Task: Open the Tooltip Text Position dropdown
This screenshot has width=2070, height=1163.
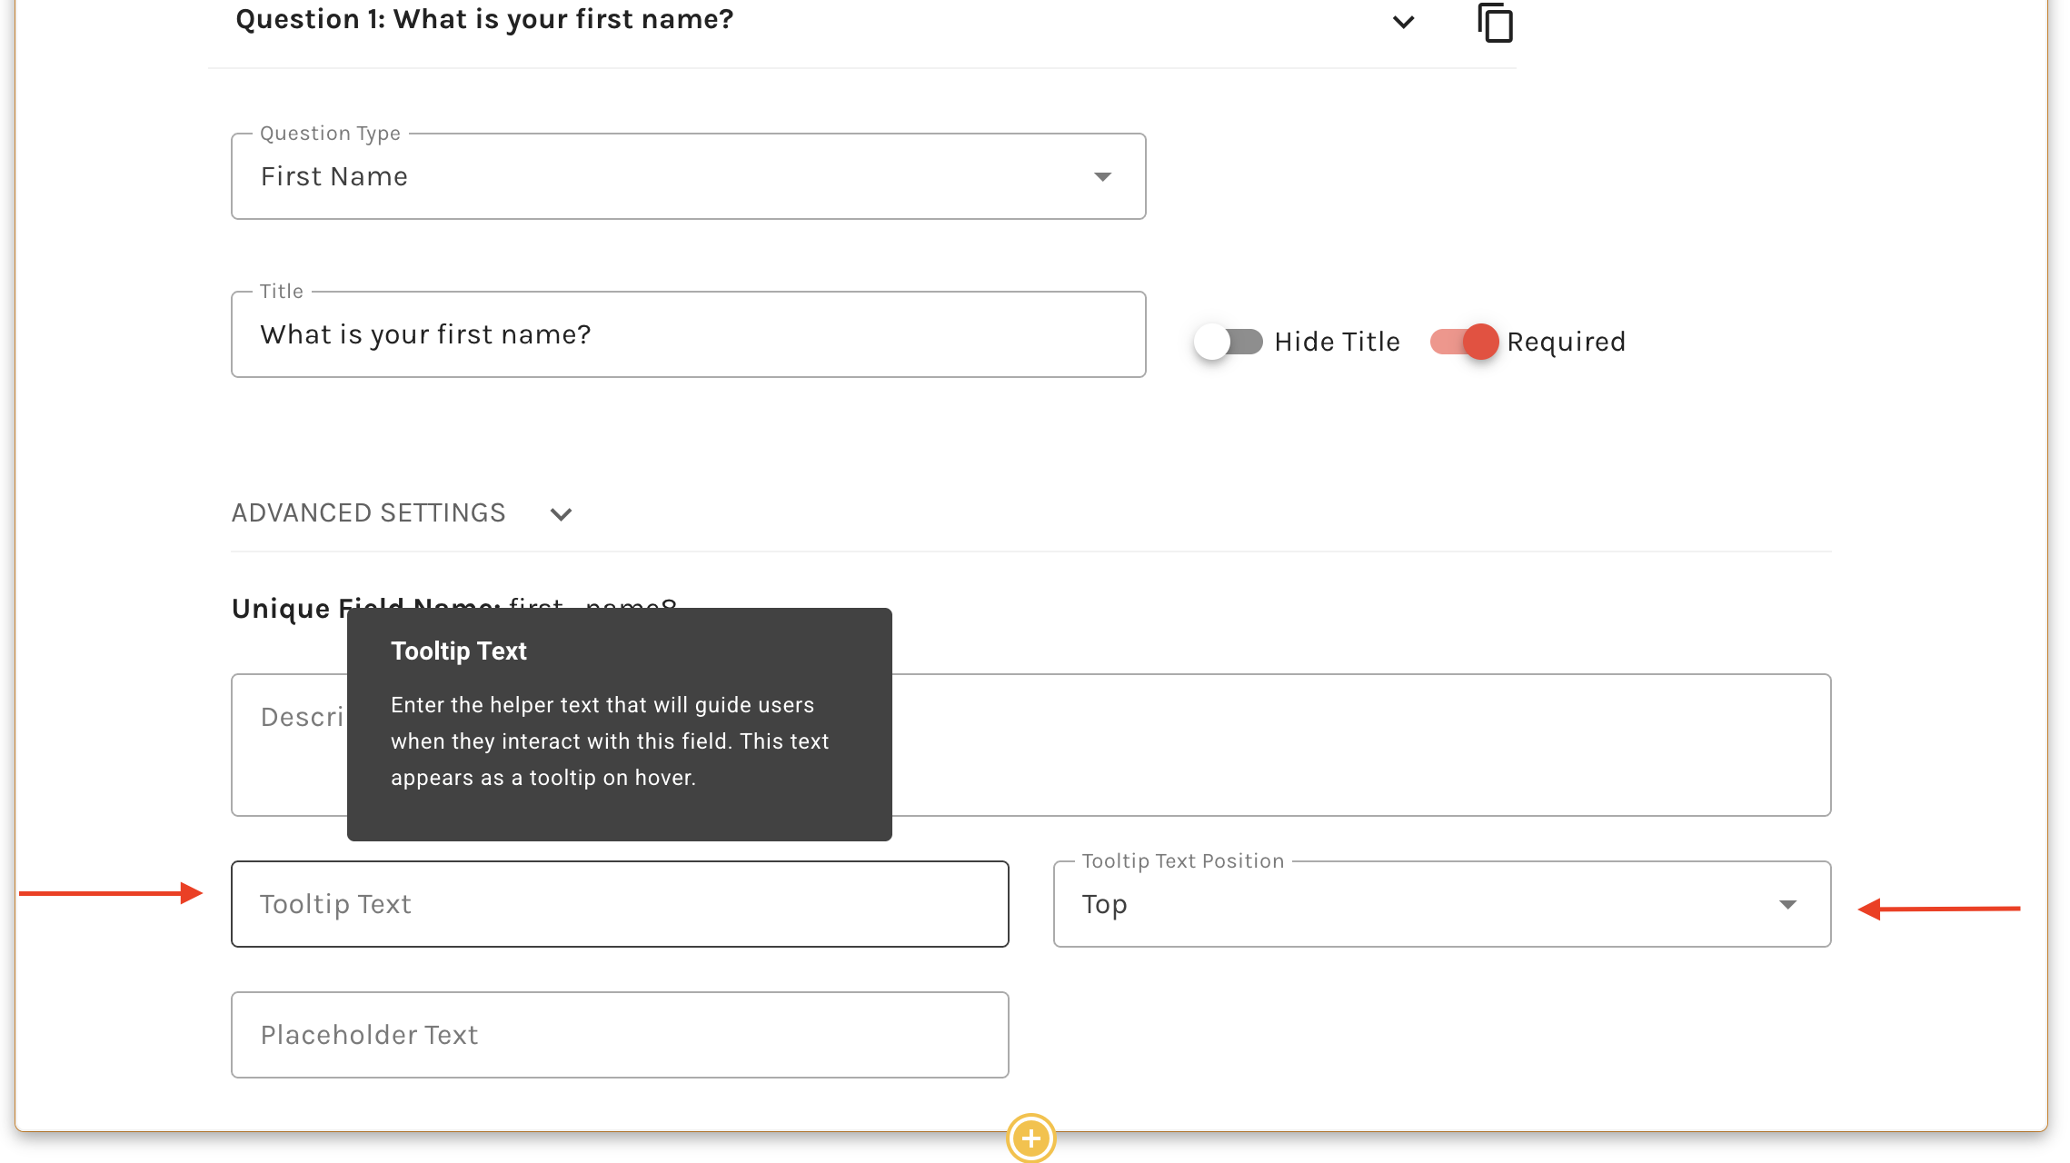Action: point(1441,904)
